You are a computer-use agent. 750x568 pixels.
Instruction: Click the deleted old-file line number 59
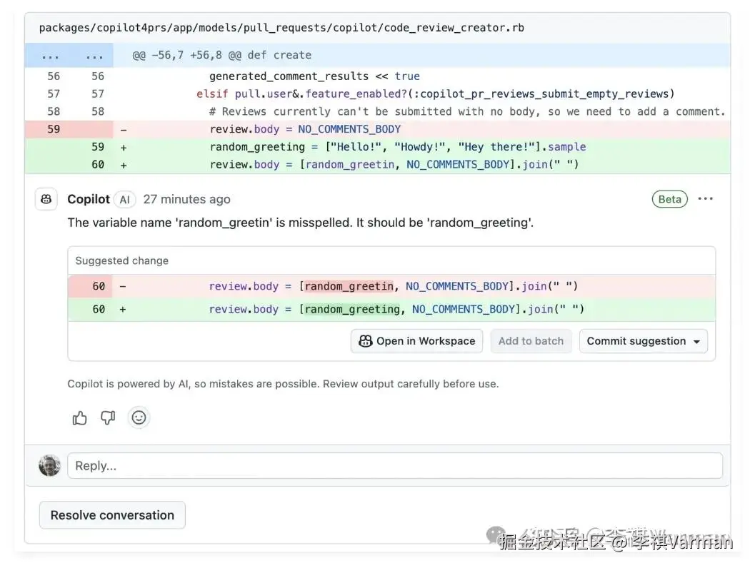point(54,129)
